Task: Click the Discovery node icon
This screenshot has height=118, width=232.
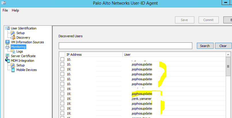Action: [x=13, y=38]
